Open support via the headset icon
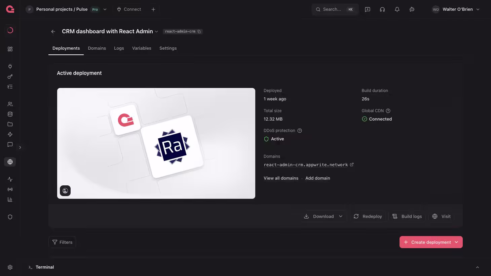Image resolution: width=491 pixels, height=276 pixels. (x=382, y=9)
